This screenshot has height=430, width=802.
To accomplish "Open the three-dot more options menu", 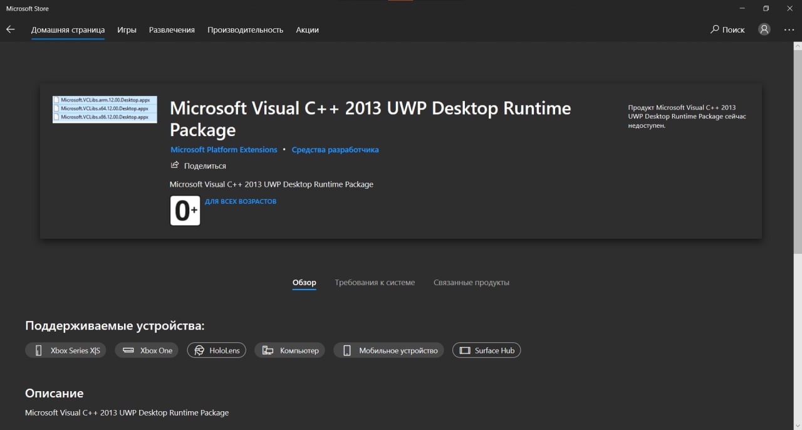I will coord(789,29).
